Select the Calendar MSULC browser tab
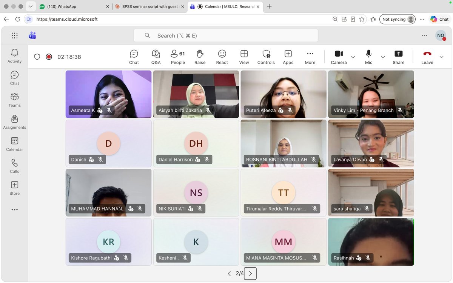 [225, 6]
